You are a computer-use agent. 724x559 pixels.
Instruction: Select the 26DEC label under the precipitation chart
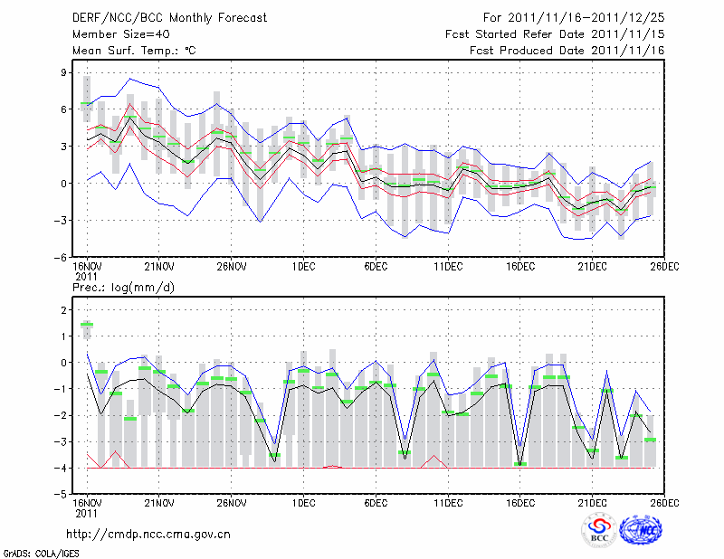click(x=664, y=503)
